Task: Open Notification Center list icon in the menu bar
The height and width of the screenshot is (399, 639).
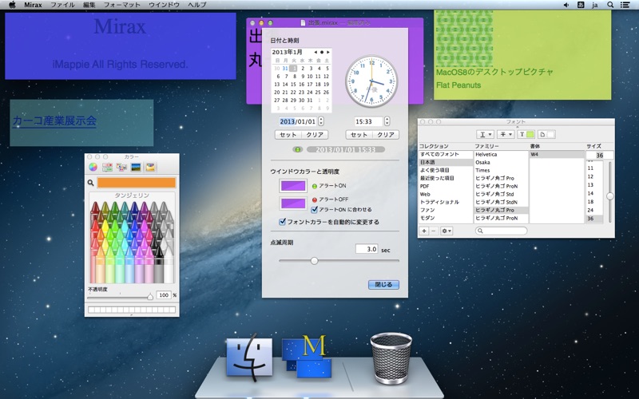Action: (625, 5)
